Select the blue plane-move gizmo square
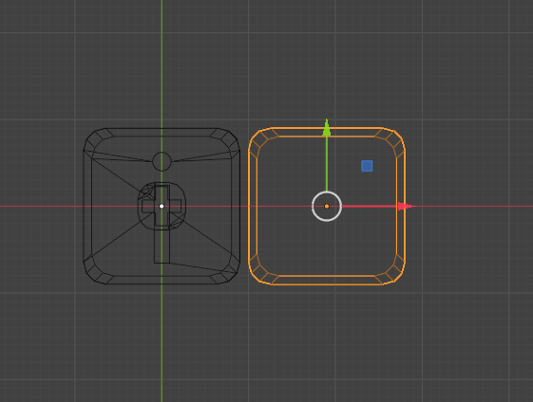The height and width of the screenshot is (402, 533). [x=367, y=166]
